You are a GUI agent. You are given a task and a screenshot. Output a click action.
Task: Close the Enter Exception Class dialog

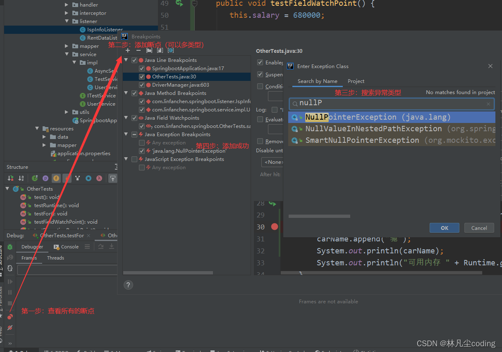pos(490,66)
